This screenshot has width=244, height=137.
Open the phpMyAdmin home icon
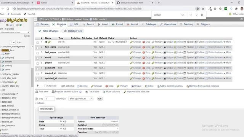(x=7, y=25)
